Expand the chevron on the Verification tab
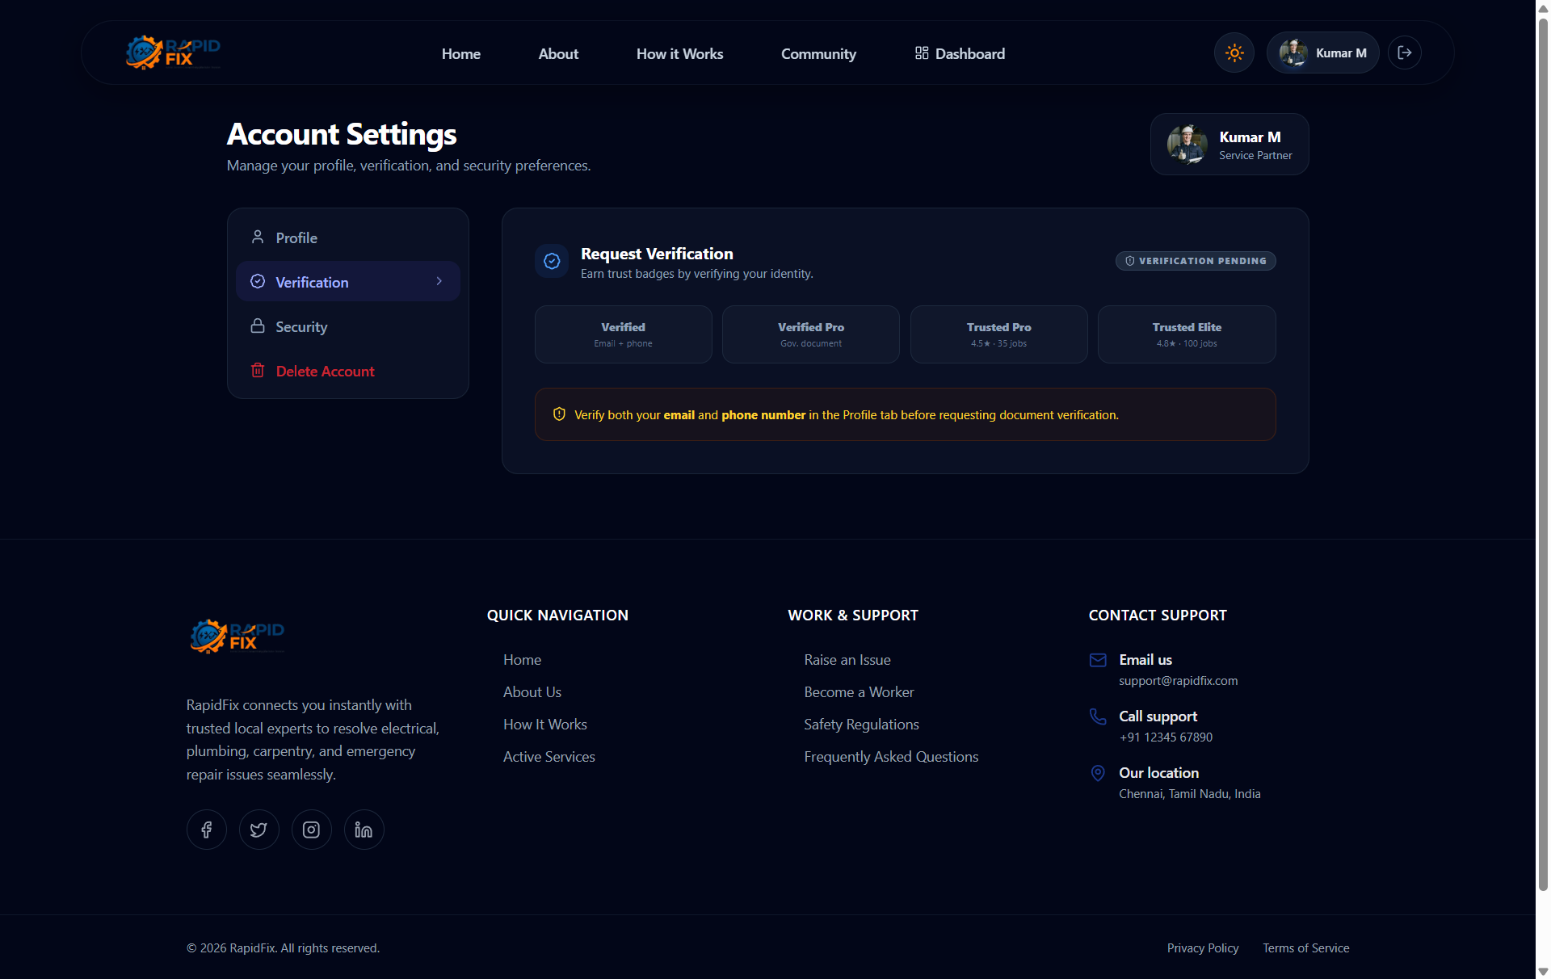Image resolution: width=1551 pixels, height=979 pixels. pyautogui.click(x=439, y=281)
